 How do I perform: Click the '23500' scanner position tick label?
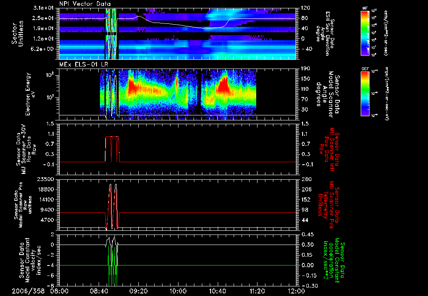45,179
